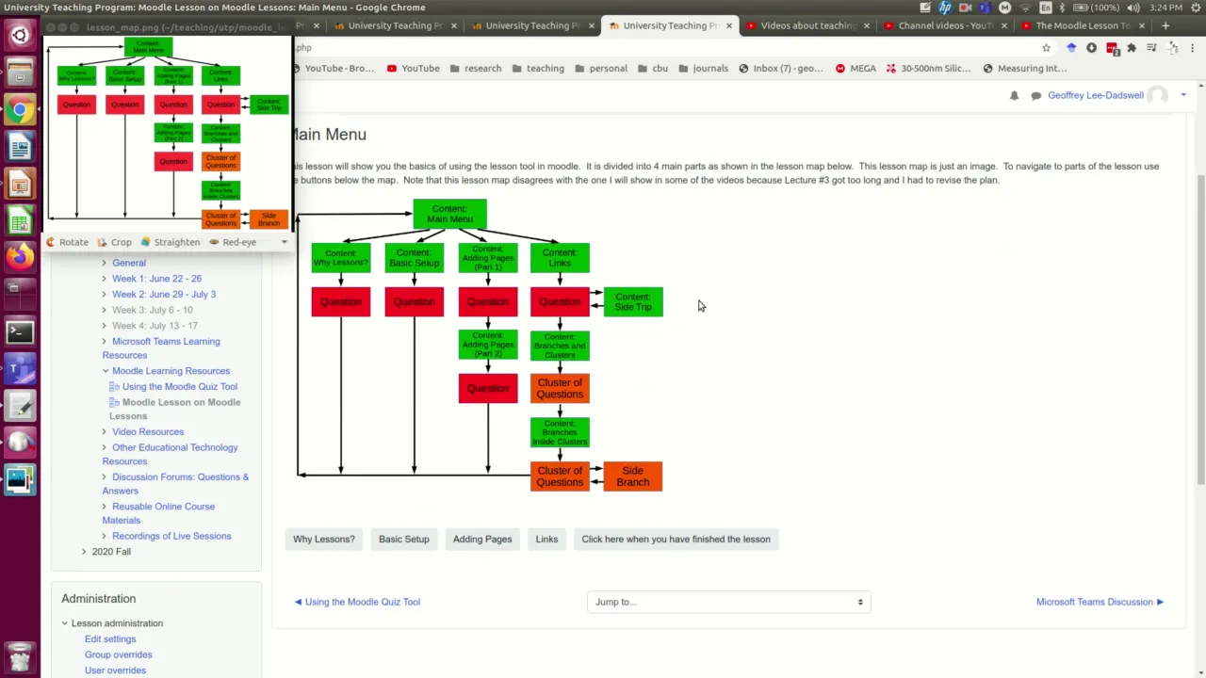Click 'Click here when you have finished the lesson'

pyautogui.click(x=676, y=540)
